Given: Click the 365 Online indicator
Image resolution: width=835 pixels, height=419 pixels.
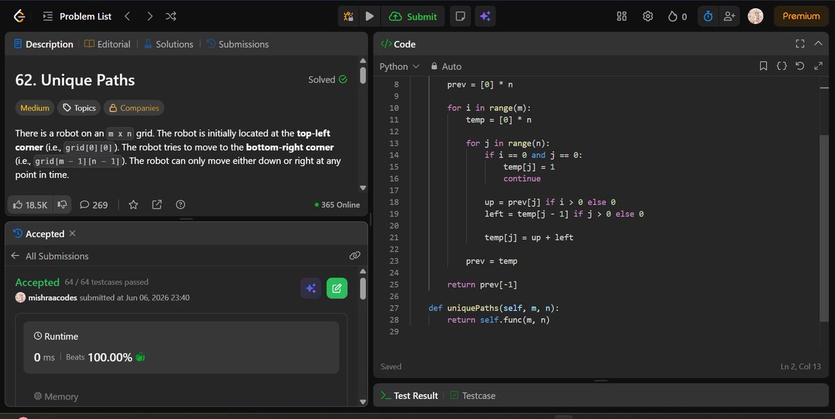Looking at the screenshot, I should 337,205.
